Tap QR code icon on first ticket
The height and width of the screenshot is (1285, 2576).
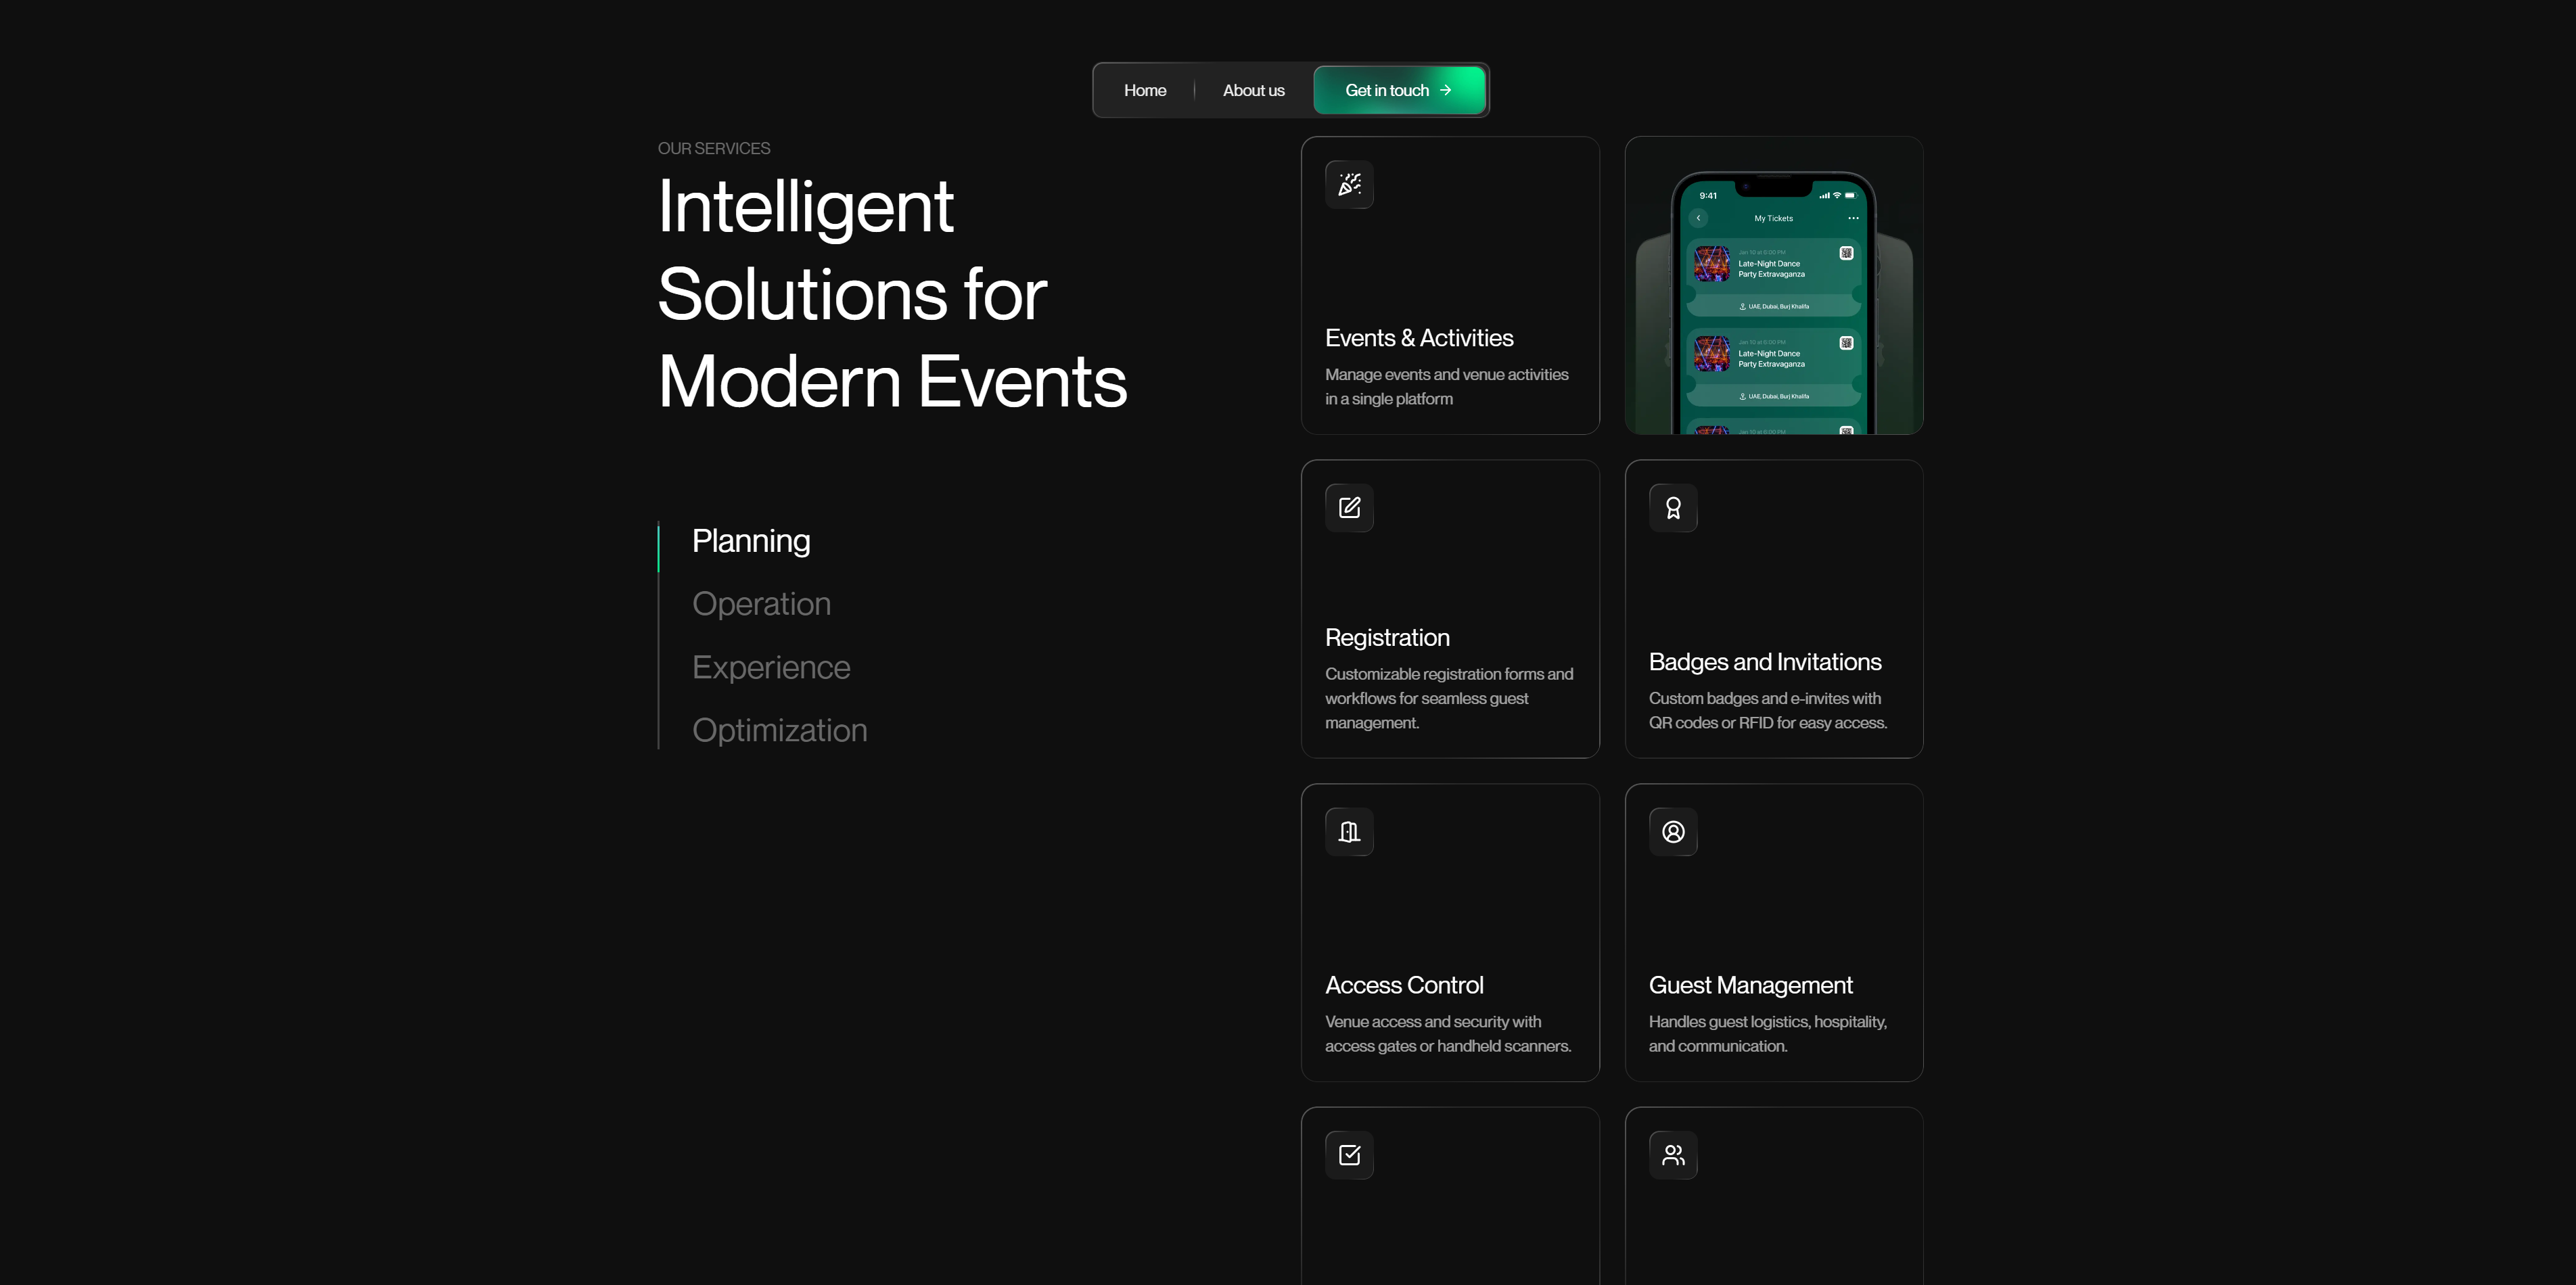click(1846, 253)
